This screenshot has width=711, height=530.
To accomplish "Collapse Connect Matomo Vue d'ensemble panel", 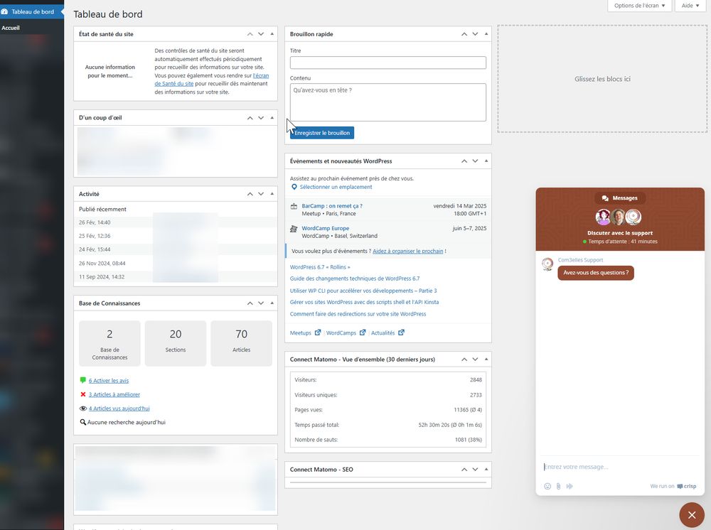I will point(486,359).
